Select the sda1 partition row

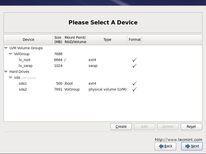pos(103,84)
